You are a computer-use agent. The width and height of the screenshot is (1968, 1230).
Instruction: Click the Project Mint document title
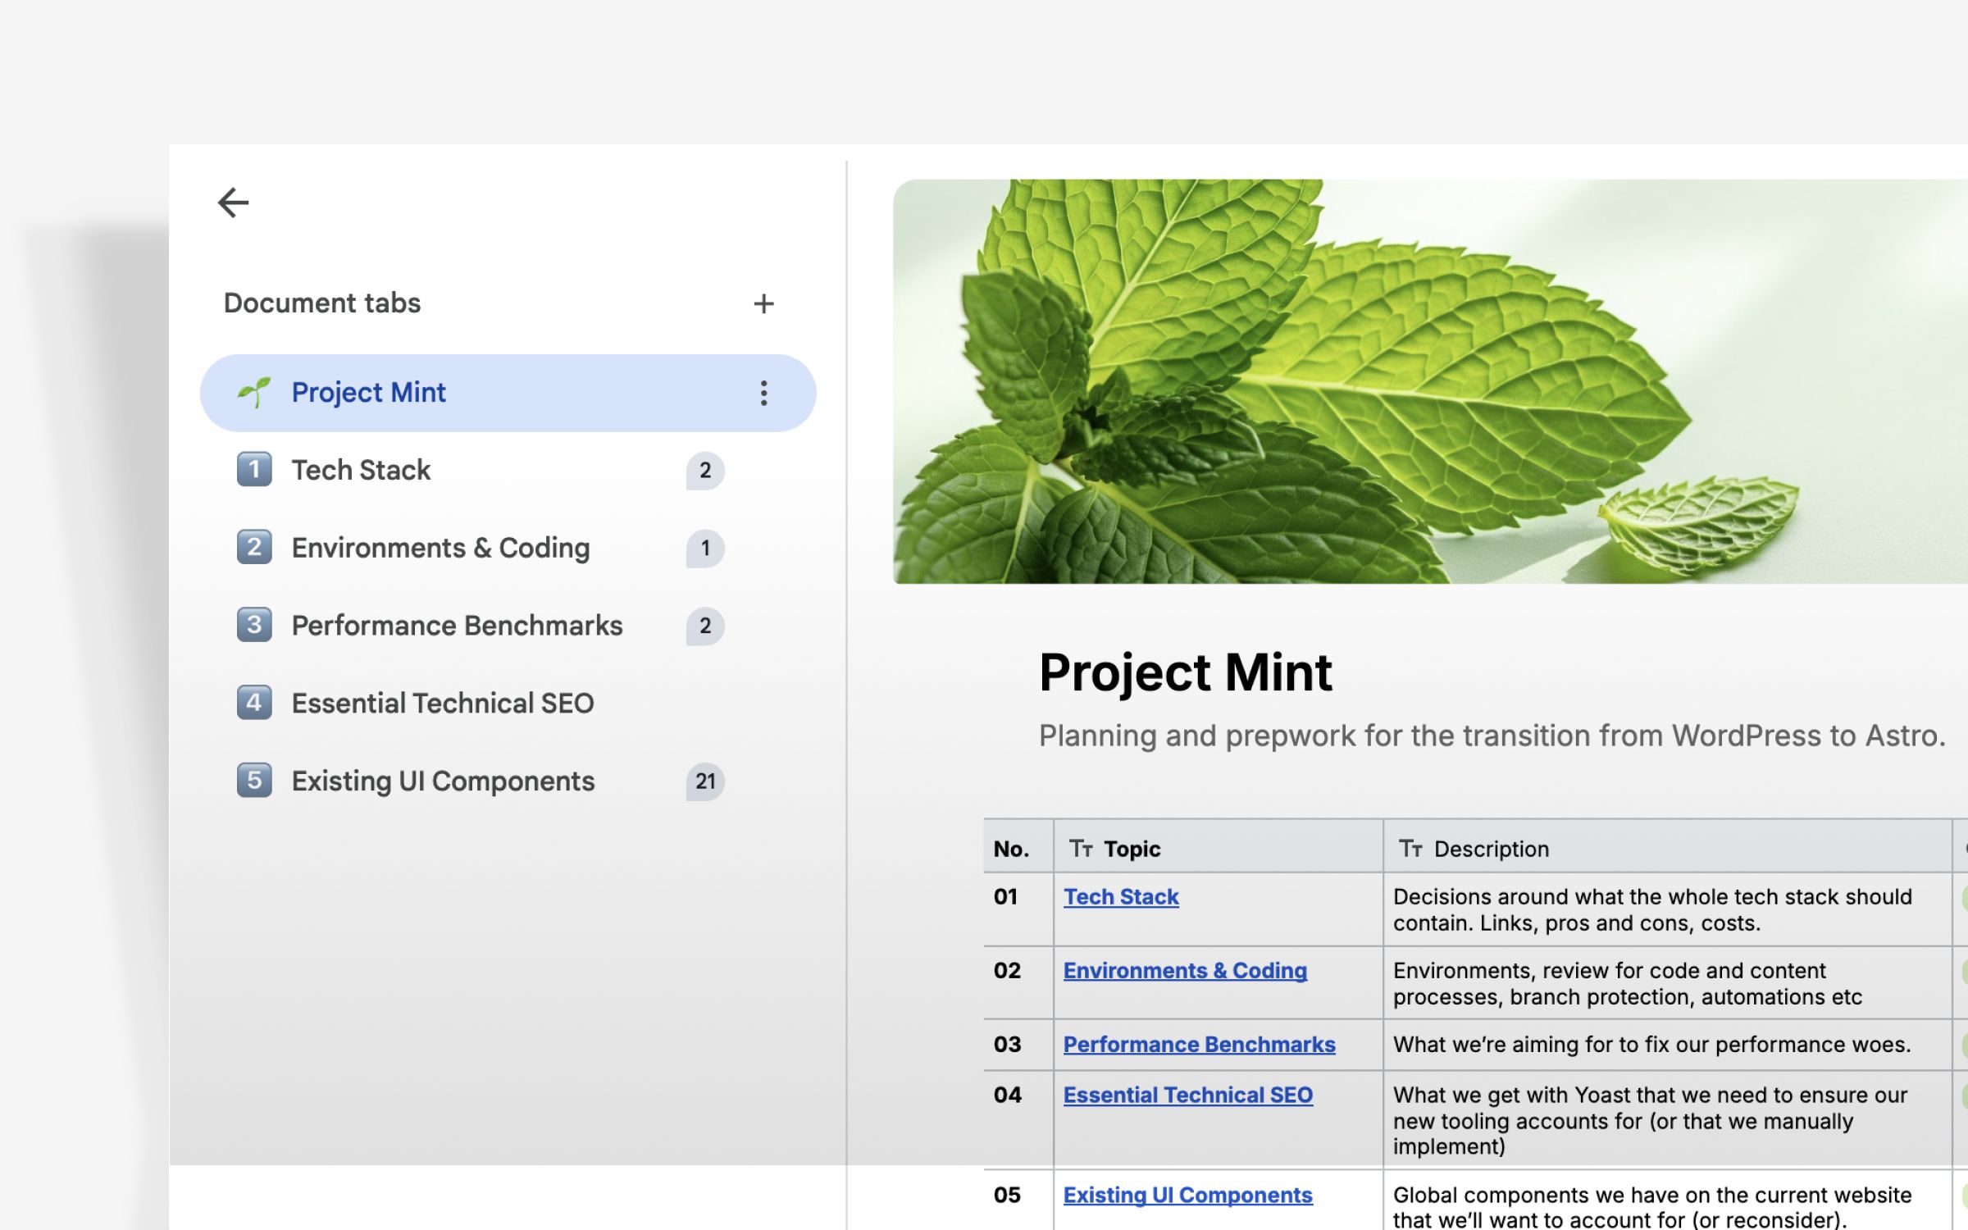click(1185, 672)
